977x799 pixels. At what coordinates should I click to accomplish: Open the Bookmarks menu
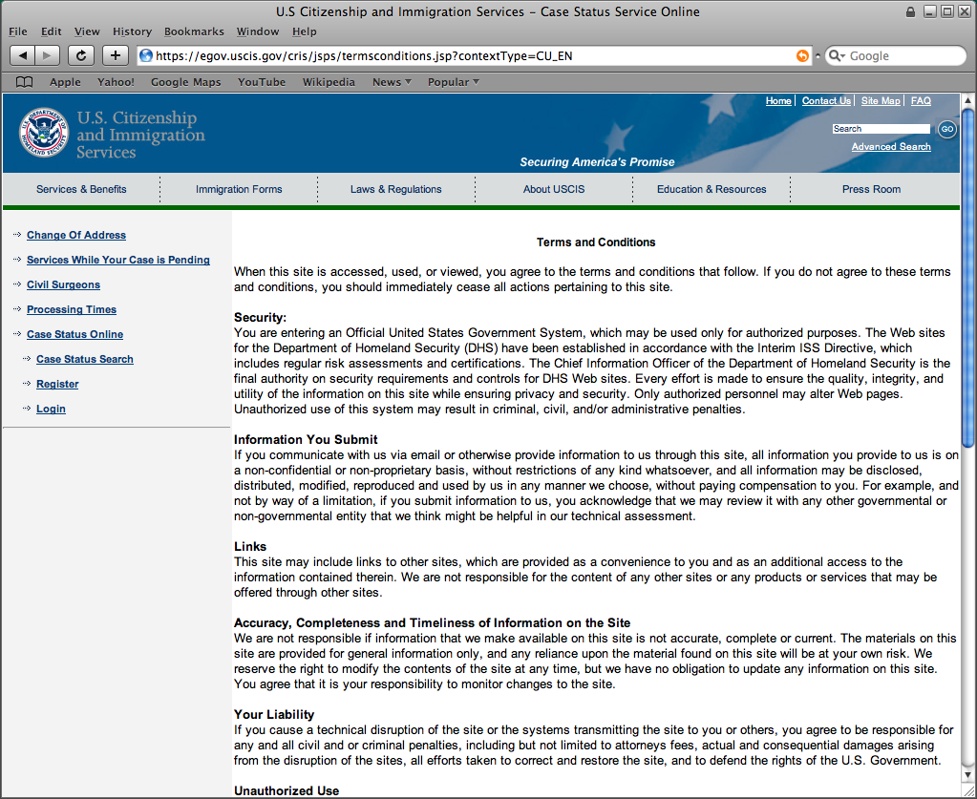pos(194,32)
